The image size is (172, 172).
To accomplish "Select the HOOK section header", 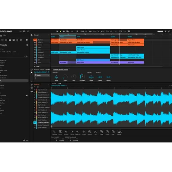I will pyautogui.click(x=78, y=37).
